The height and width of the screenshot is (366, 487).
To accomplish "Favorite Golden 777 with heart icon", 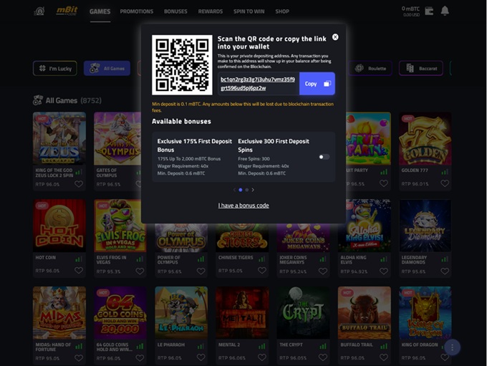I will [445, 184].
